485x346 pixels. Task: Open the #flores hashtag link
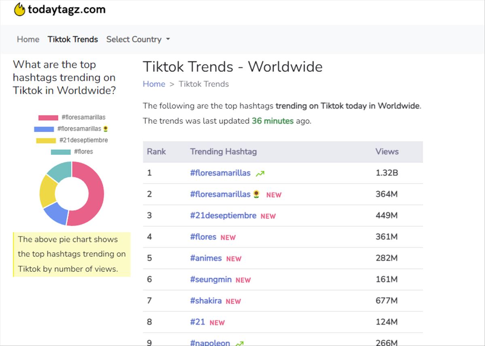(203, 237)
